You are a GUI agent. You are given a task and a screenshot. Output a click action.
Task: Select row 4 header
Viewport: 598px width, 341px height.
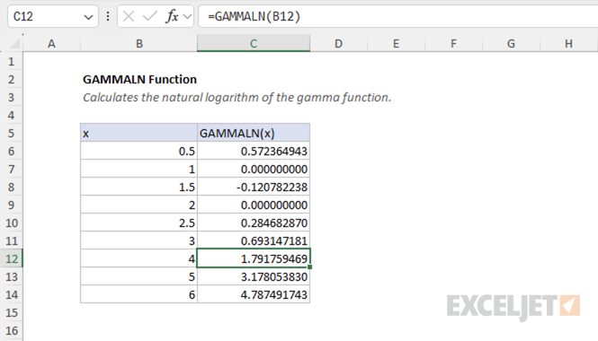tap(11, 115)
